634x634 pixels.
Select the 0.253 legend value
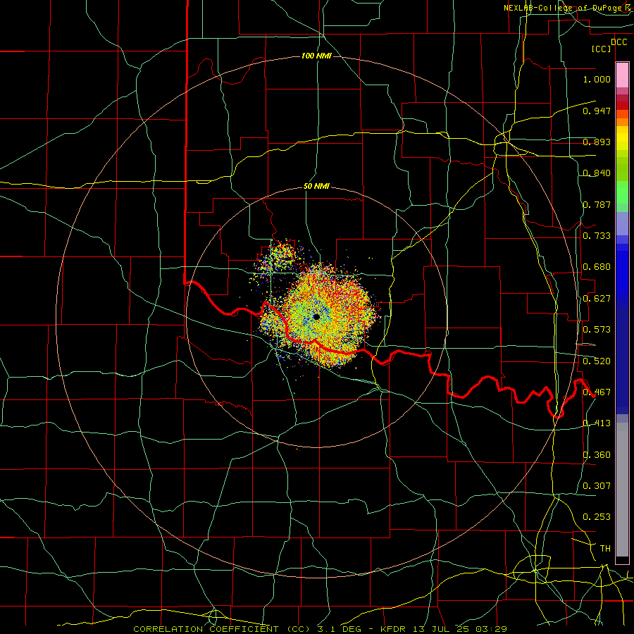coord(597,517)
